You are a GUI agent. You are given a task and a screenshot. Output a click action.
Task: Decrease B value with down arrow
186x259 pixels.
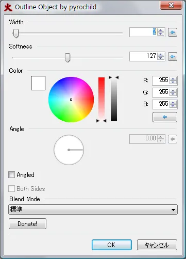pyautogui.click(x=173, y=106)
